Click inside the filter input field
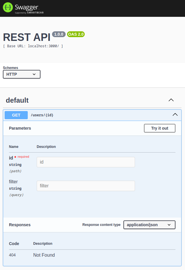The image size is (185, 270). click(x=85, y=186)
